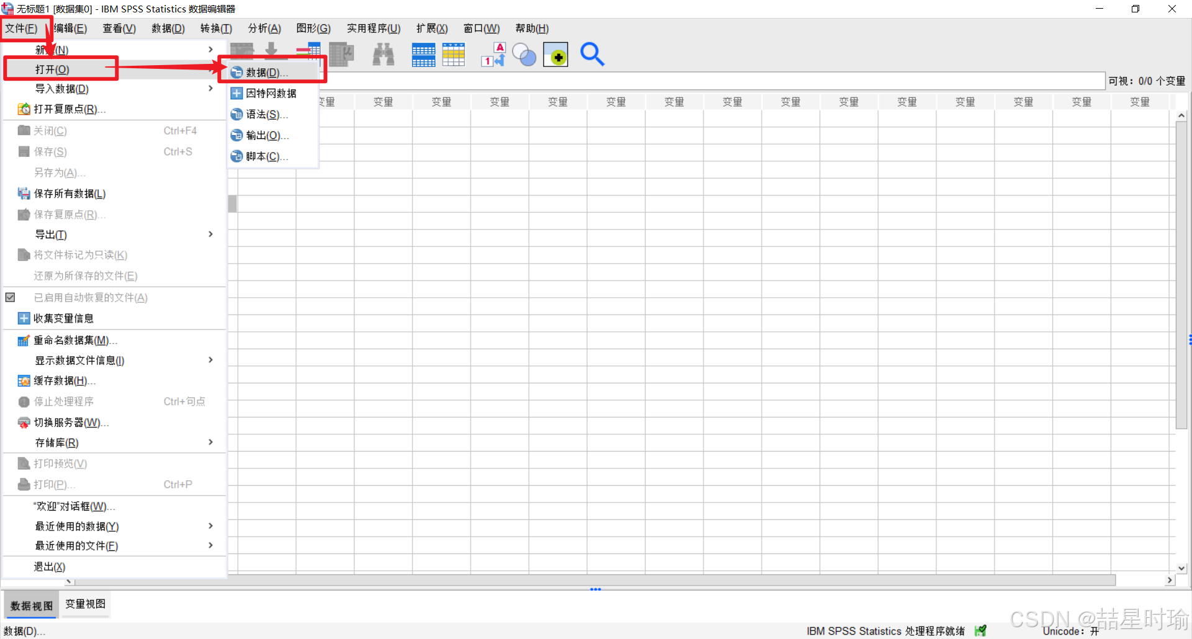Click the Switch Server icon
This screenshot has height=639, width=1192.
click(24, 422)
